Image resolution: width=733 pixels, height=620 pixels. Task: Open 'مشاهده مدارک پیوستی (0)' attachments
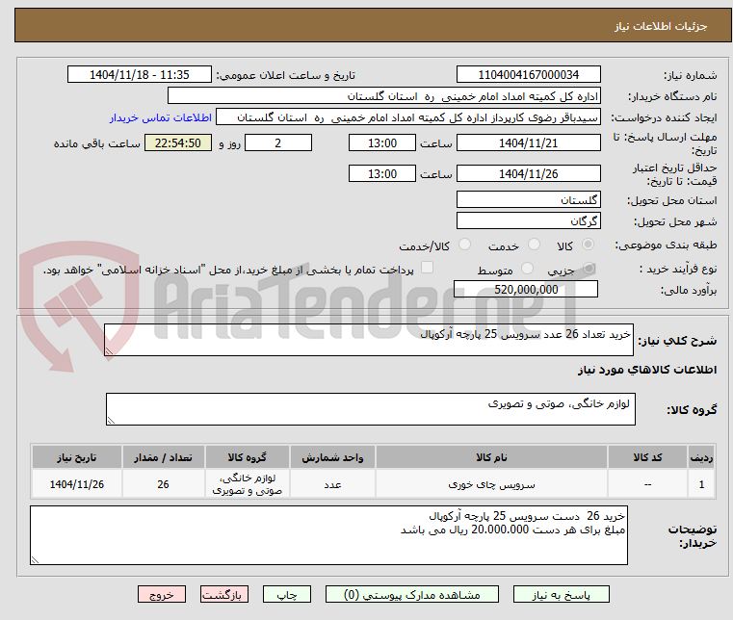tap(412, 594)
